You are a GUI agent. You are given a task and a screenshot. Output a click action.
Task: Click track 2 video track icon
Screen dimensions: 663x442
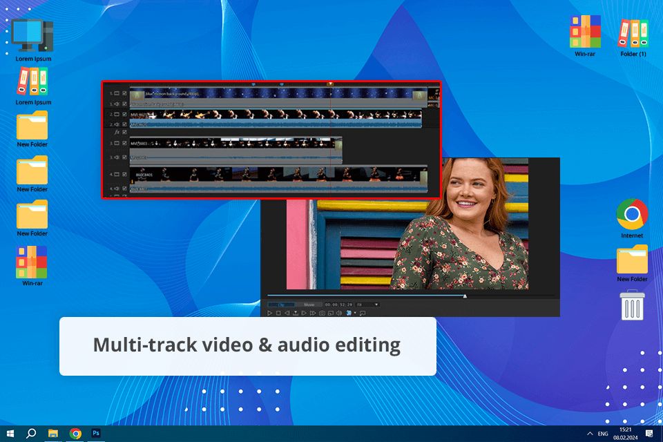117,114
